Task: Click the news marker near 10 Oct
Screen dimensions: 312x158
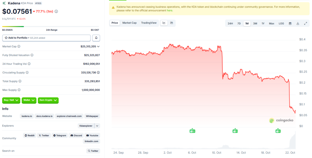Action: 235,131
